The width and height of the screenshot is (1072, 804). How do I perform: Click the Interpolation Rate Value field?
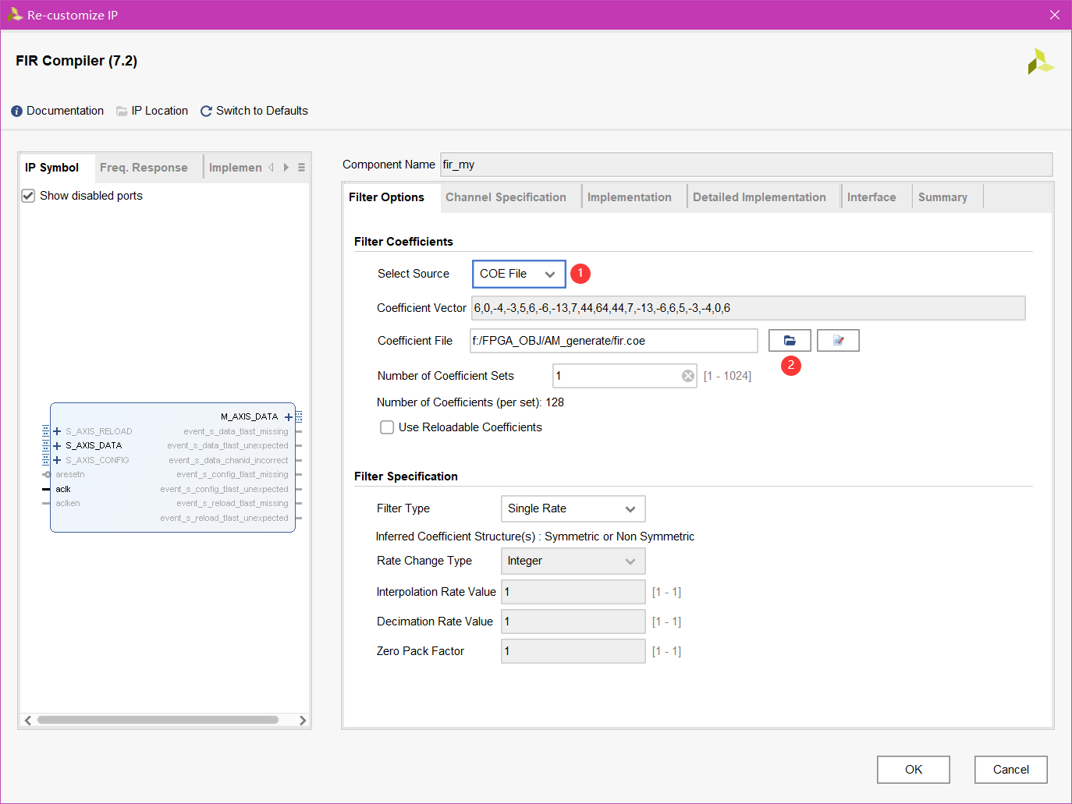coord(573,592)
